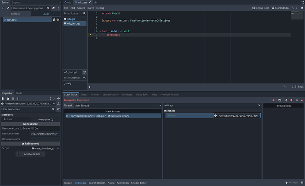
Task: Open the Thread Main Thread dropdown
Action: 118,105
